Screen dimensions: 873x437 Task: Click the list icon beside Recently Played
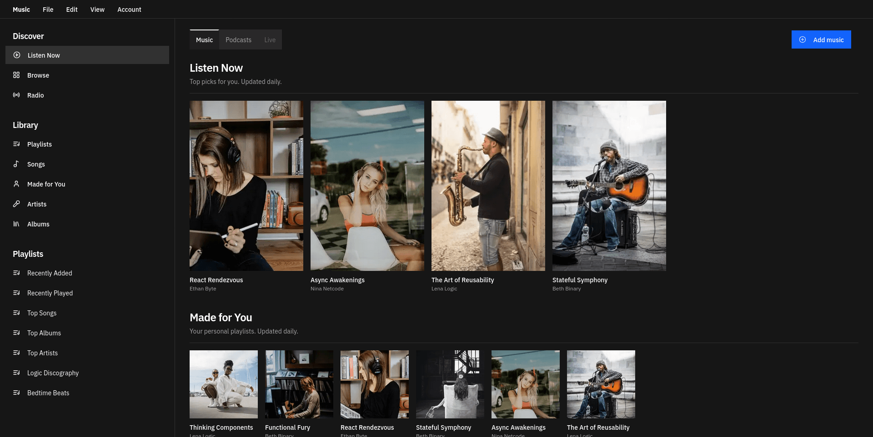point(16,293)
